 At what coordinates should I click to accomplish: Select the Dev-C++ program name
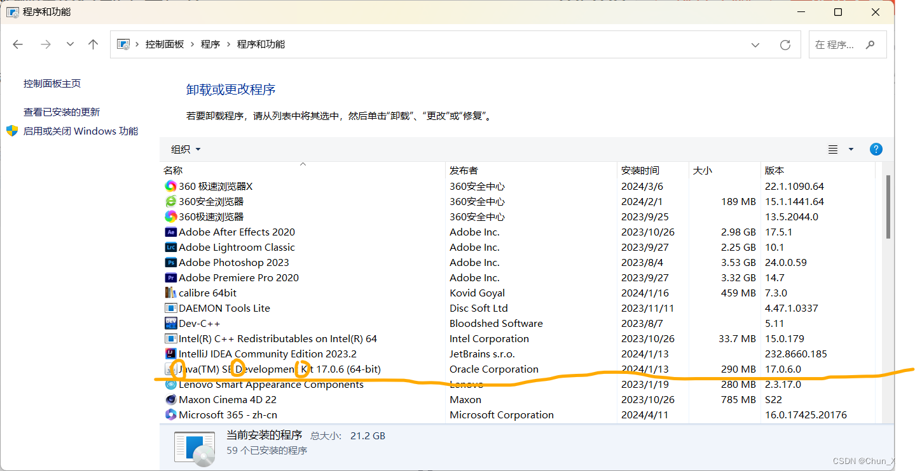click(x=200, y=324)
